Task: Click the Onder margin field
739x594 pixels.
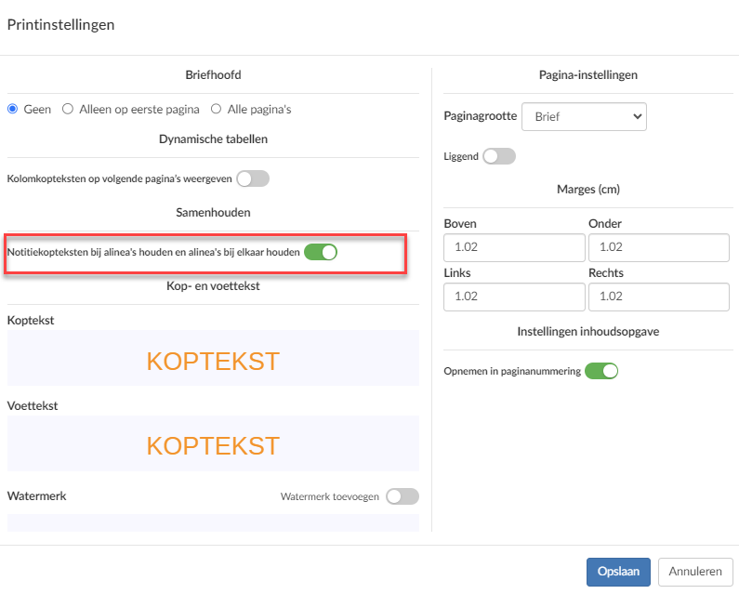Action: (659, 247)
